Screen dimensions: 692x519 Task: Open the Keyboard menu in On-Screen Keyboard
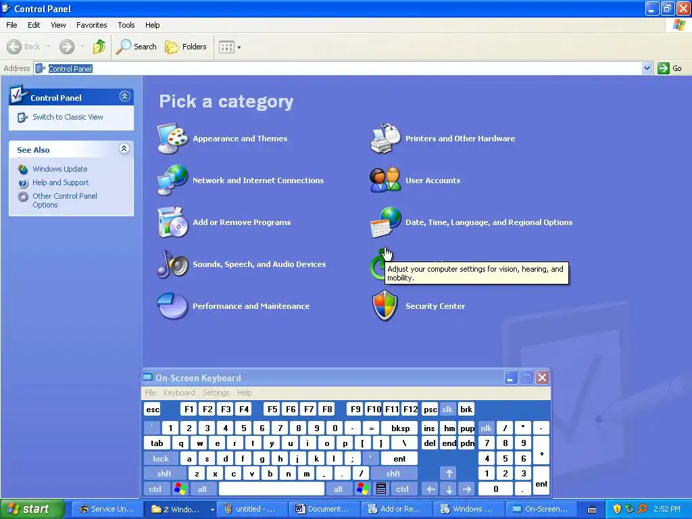(178, 393)
